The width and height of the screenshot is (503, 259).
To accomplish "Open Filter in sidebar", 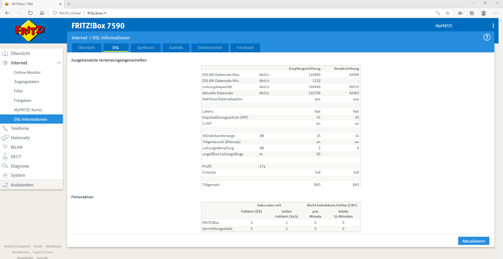I will pos(19,91).
